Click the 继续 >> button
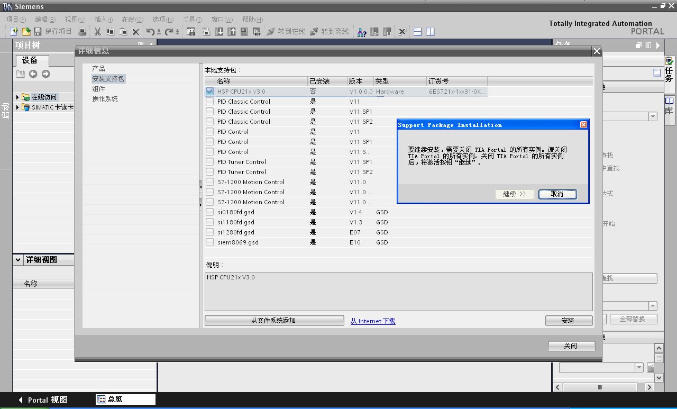The width and height of the screenshot is (677, 409). (515, 194)
